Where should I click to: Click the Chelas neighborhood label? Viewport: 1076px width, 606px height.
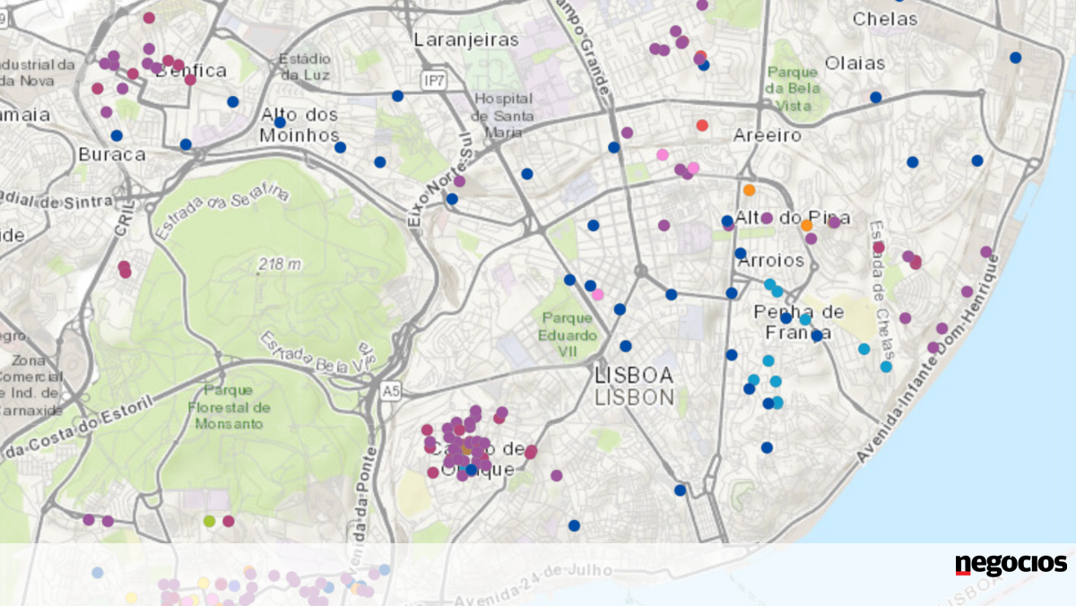tap(884, 18)
